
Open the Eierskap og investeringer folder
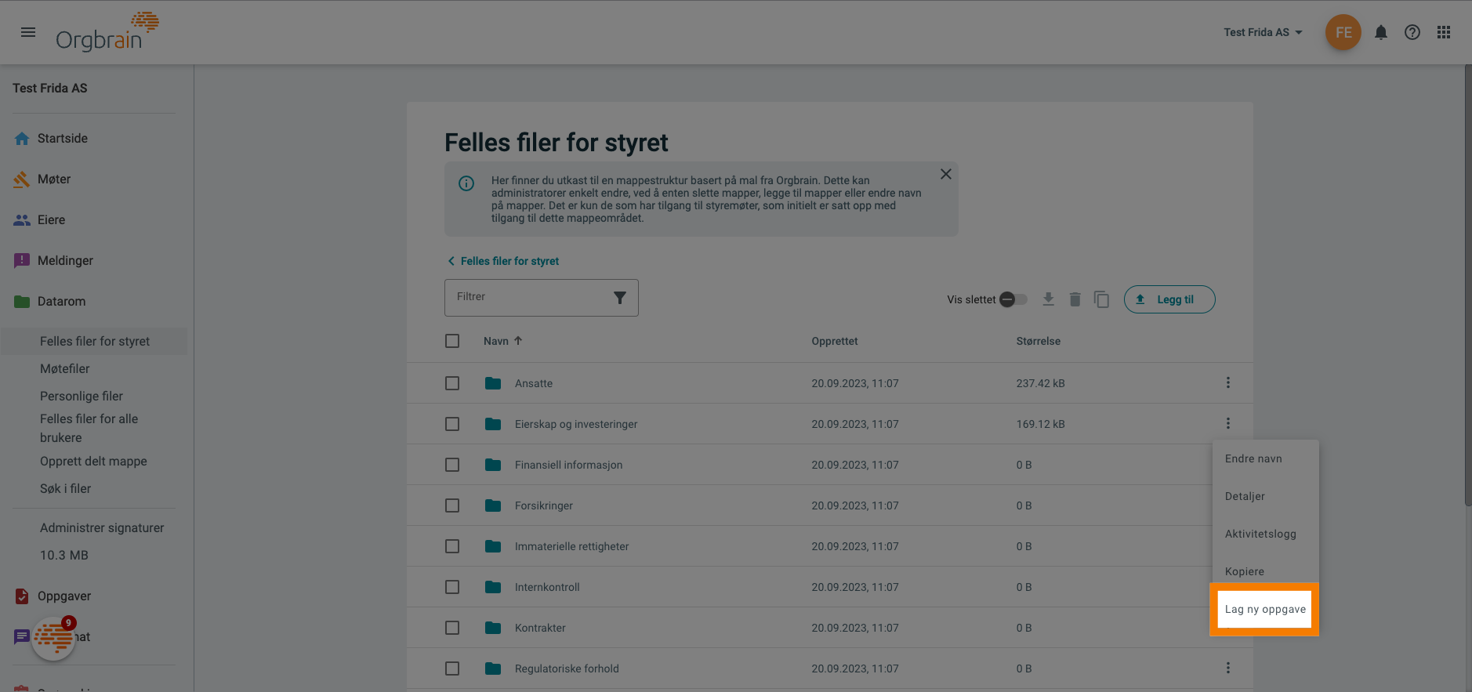(576, 424)
